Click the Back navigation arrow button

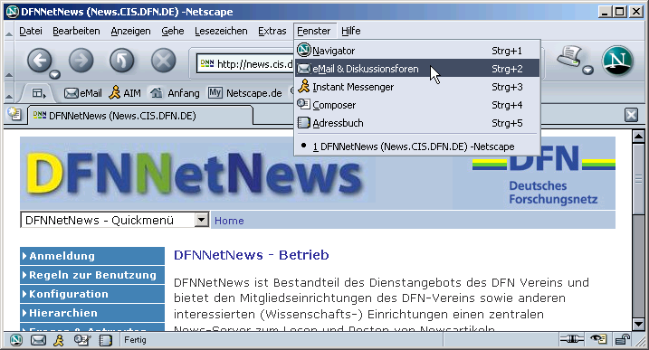39,61
